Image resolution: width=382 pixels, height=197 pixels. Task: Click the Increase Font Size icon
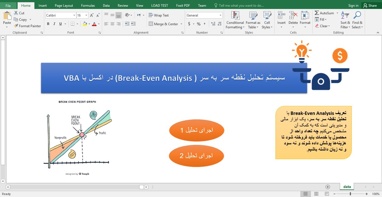92,15
